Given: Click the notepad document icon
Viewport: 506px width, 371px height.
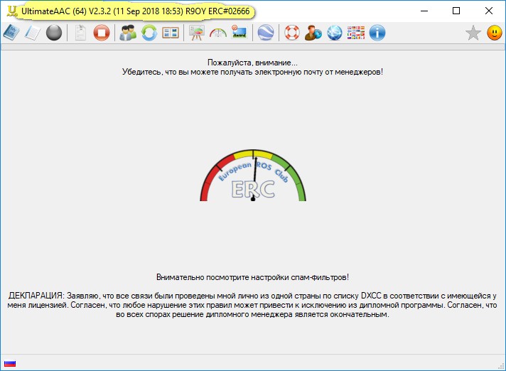Looking at the screenshot, I should [32, 33].
